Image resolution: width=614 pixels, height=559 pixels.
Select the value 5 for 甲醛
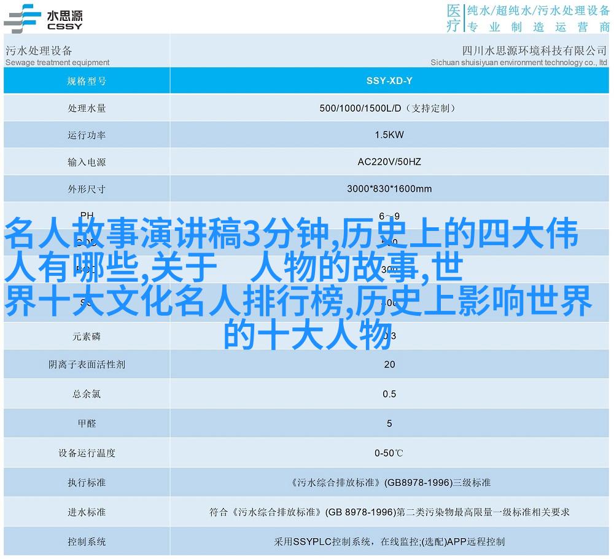coord(389,423)
